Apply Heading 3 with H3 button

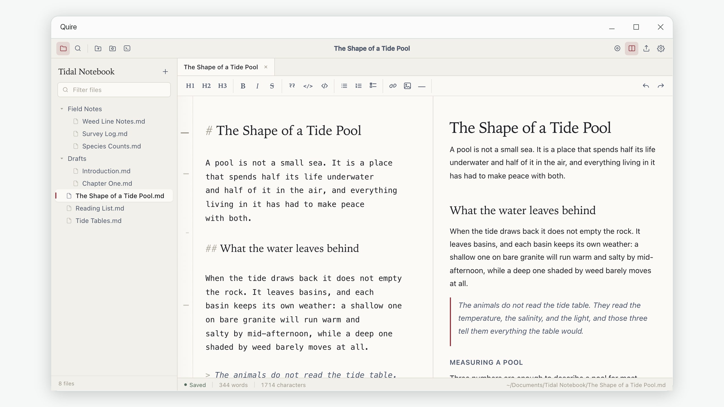click(222, 86)
